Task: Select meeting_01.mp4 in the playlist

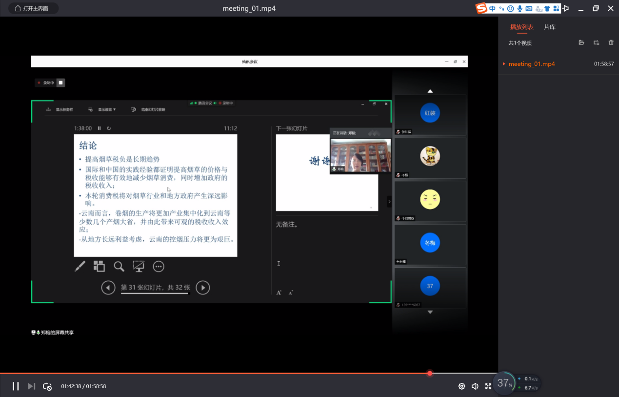Action: click(531, 64)
